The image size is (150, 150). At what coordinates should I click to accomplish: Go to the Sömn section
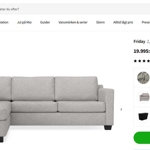coord(100,22)
